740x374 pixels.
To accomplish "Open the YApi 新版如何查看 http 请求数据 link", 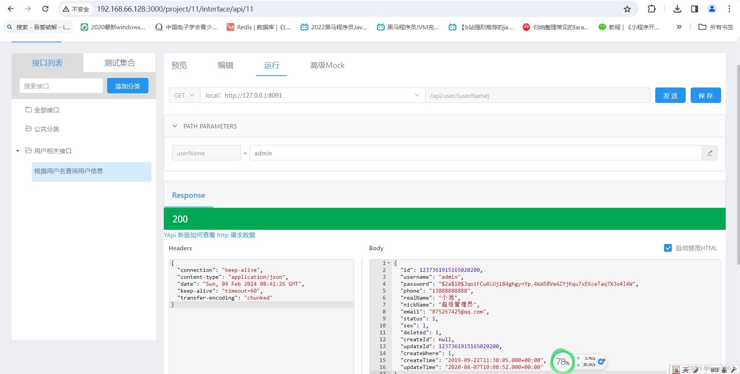I will click(x=210, y=235).
